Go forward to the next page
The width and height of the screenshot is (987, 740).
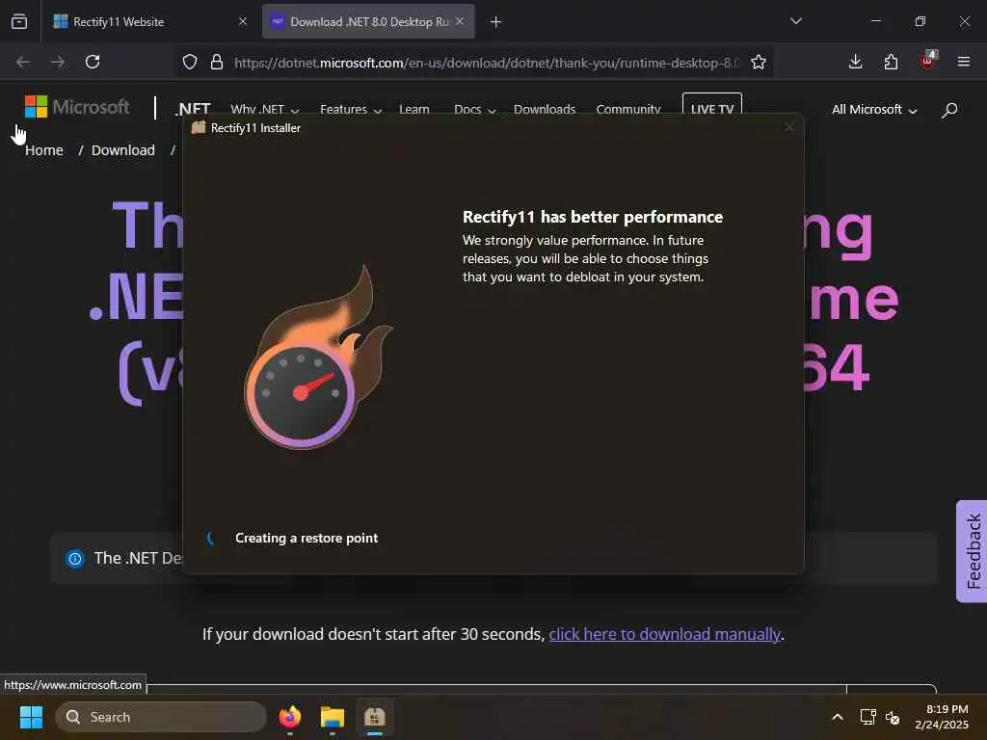[x=58, y=62]
